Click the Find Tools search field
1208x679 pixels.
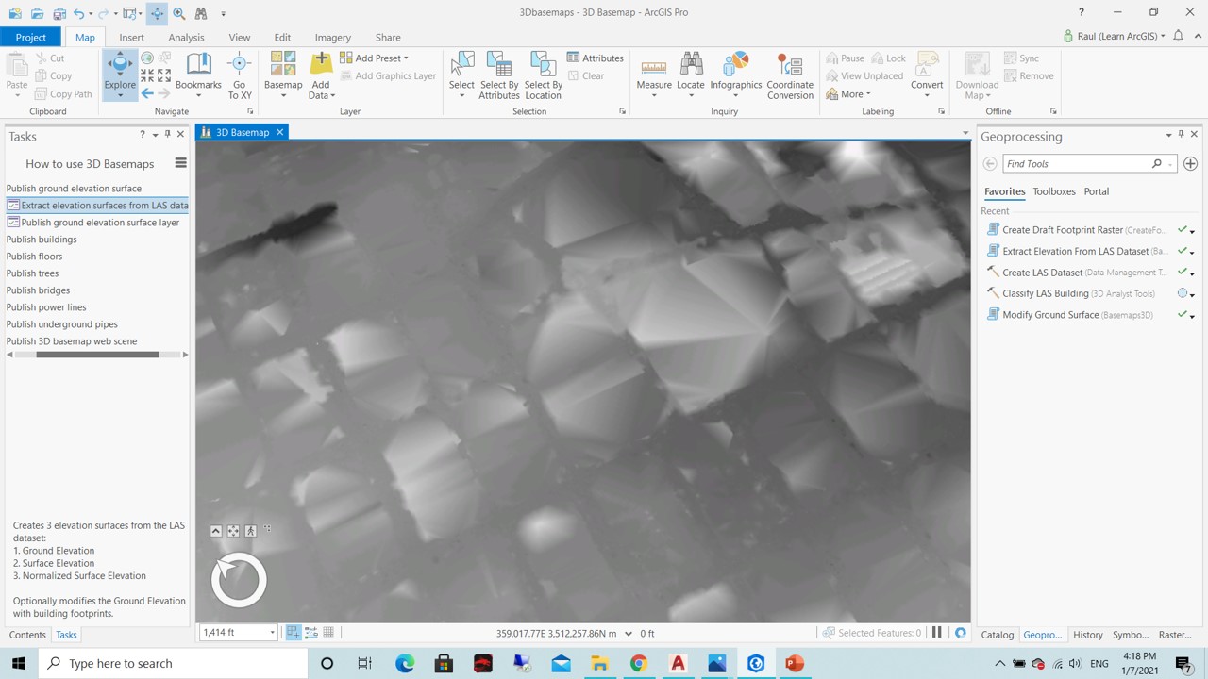[x=1076, y=163]
